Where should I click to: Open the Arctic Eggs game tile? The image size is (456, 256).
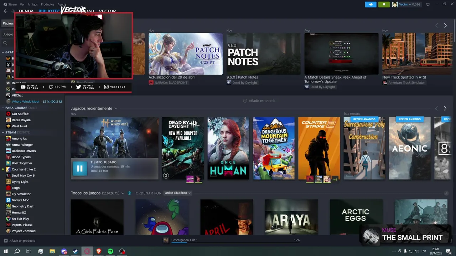[356, 217]
